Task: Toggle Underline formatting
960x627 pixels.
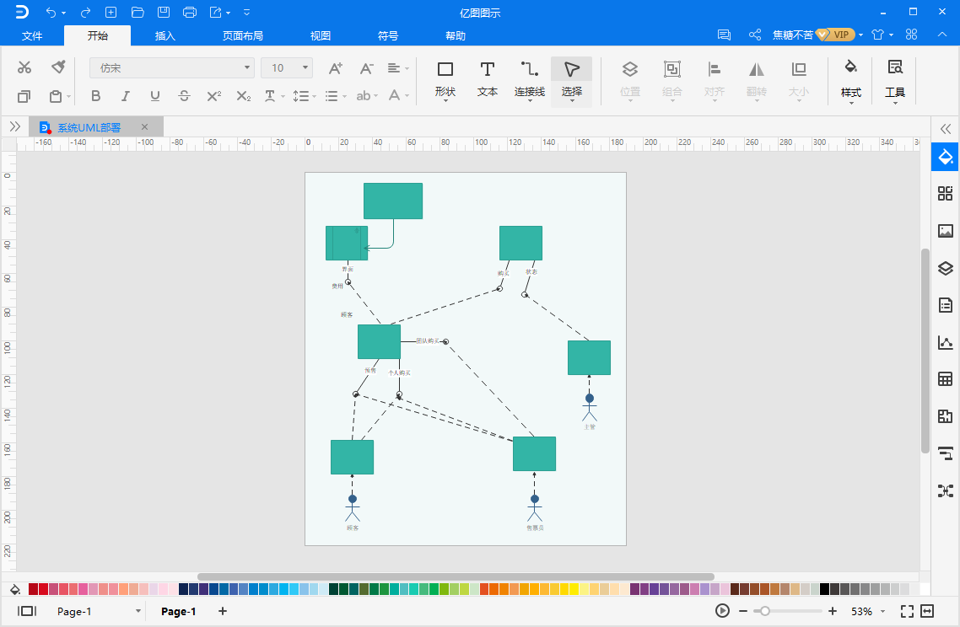Action: [x=155, y=96]
